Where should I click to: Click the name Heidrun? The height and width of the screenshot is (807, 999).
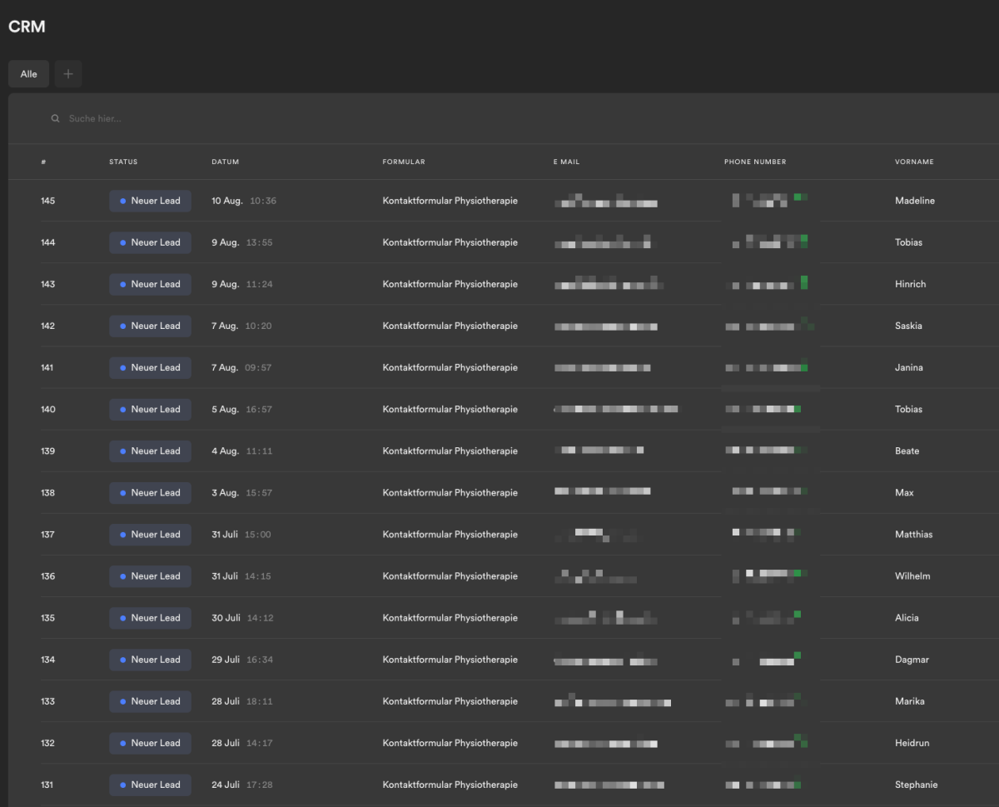coord(912,742)
